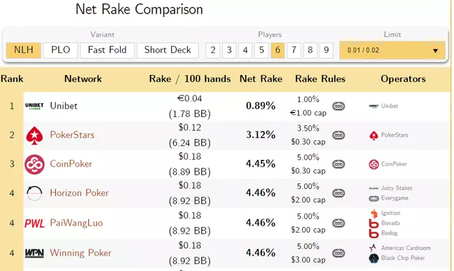Select 9 players option
This screenshot has width=454, height=271.
(326, 50)
